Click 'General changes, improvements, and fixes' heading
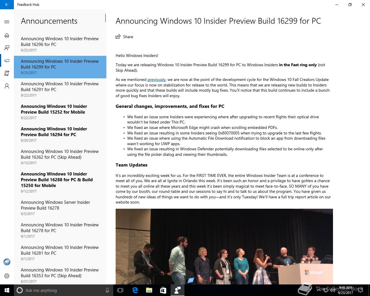370x296 pixels. coord(170,106)
